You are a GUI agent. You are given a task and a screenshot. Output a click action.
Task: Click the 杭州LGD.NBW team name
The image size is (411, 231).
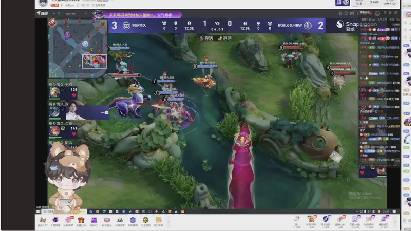coord(290,25)
